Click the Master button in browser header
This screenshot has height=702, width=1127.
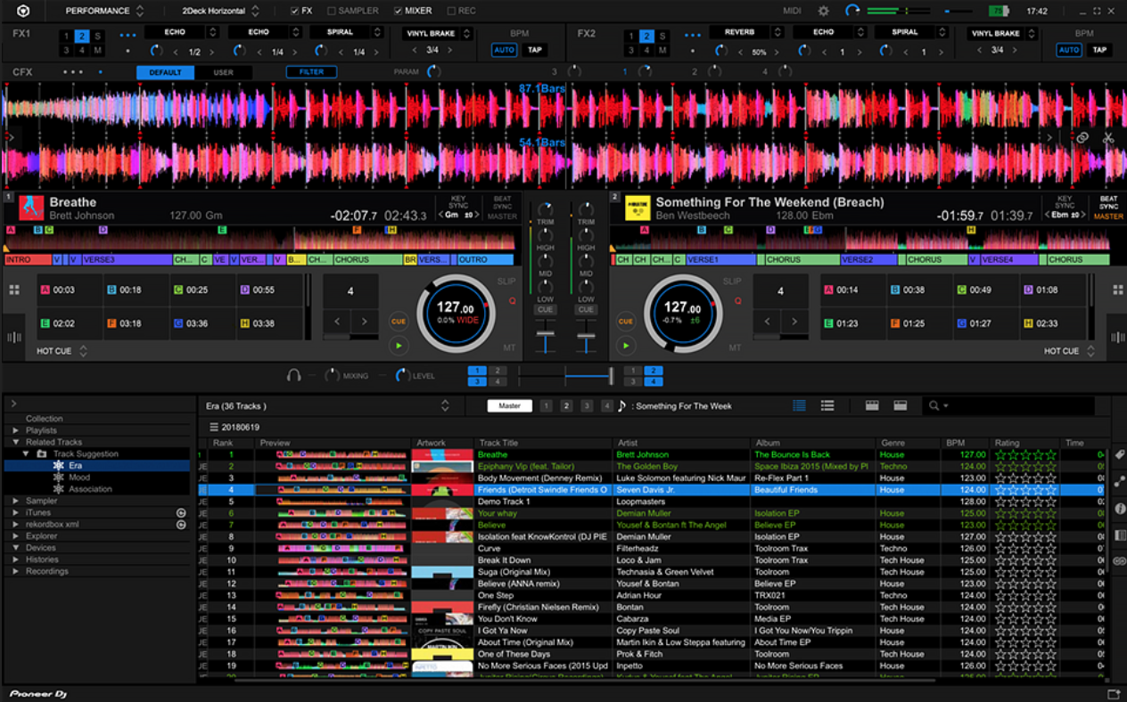click(509, 405)
